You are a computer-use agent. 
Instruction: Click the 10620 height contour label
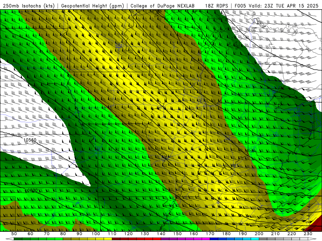[31, 190]
